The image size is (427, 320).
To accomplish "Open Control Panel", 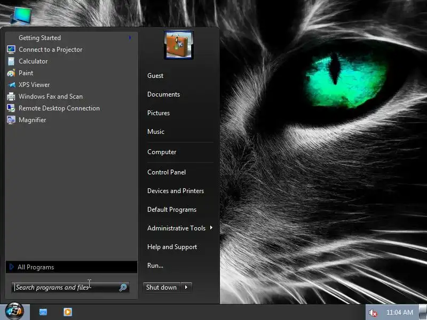I will coord(167,172).
